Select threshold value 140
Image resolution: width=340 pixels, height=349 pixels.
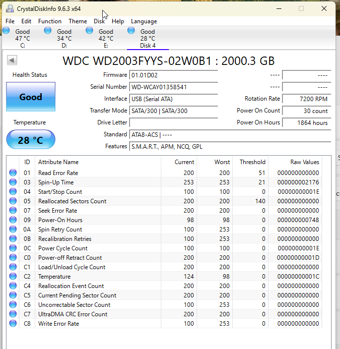tap(260, 201)
